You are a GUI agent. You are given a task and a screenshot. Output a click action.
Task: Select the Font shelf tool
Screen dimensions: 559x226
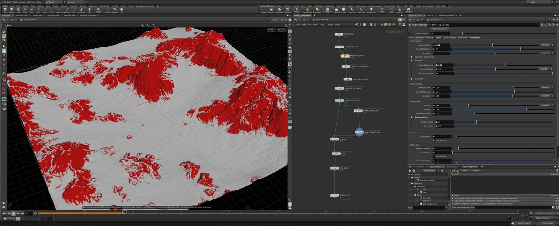click(x=89, y=10)
